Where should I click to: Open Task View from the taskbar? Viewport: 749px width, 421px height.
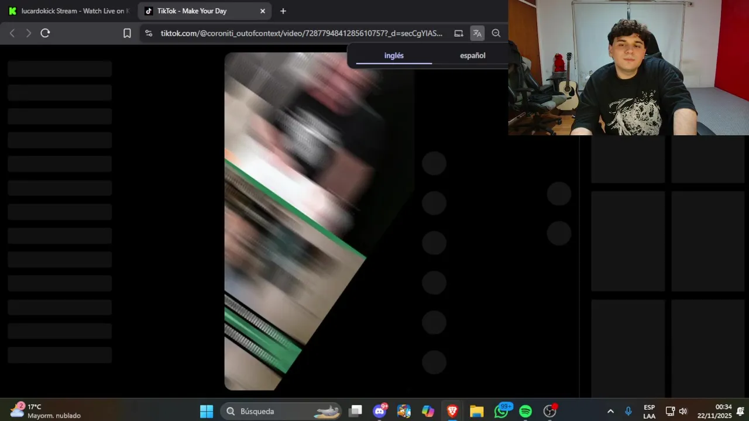click(355, 411)
